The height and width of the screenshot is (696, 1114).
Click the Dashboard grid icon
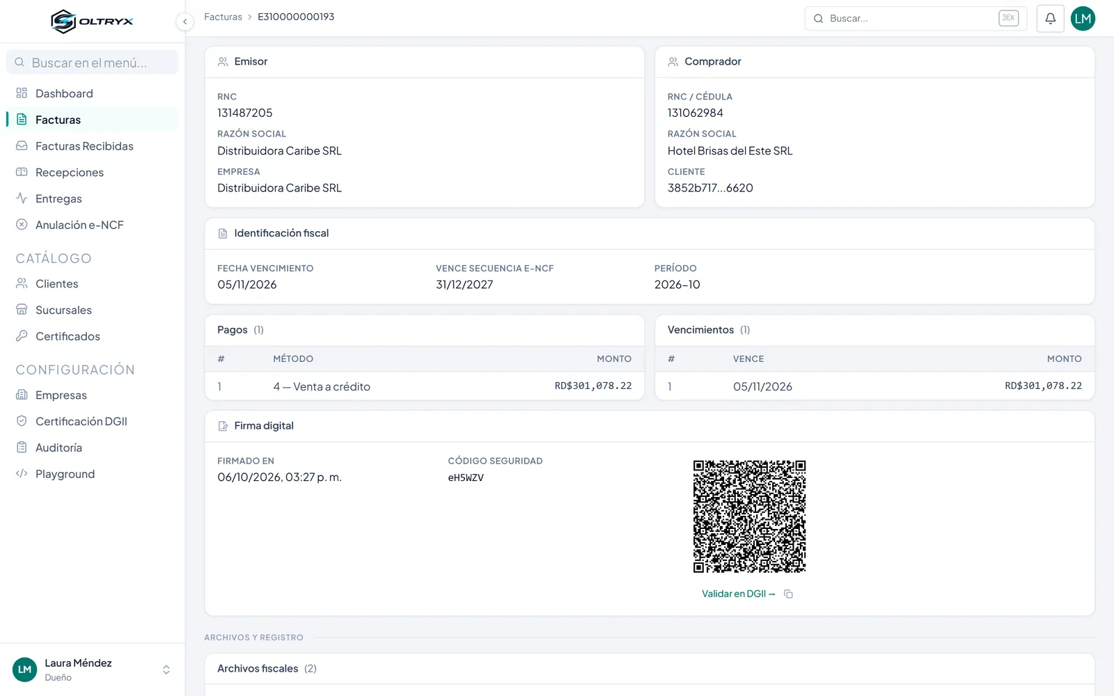click(22, 93)
